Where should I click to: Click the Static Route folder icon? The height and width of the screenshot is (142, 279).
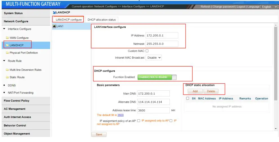tap(7, 77)
